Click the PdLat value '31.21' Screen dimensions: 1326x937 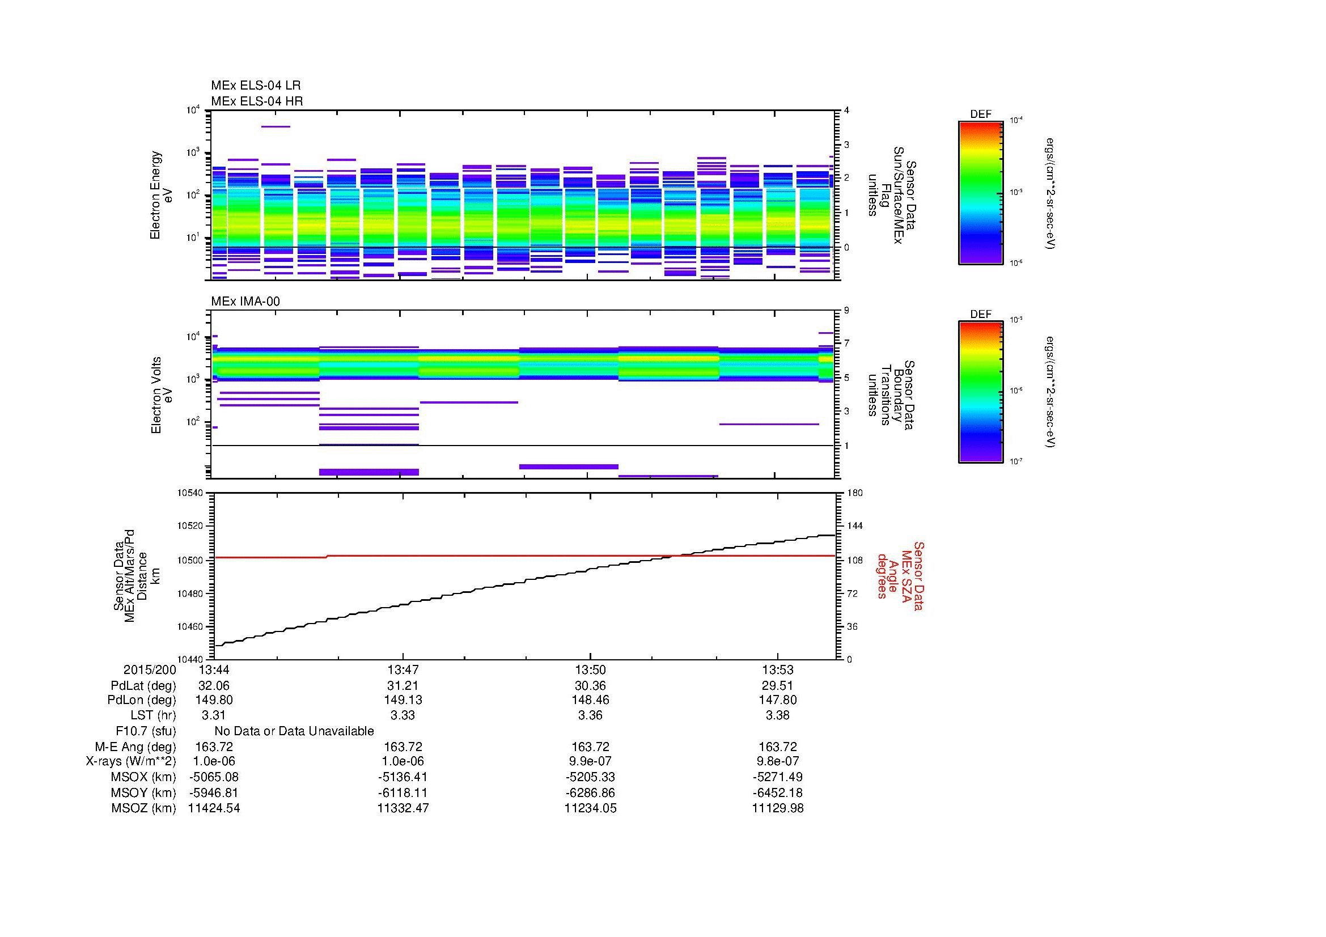403,686
